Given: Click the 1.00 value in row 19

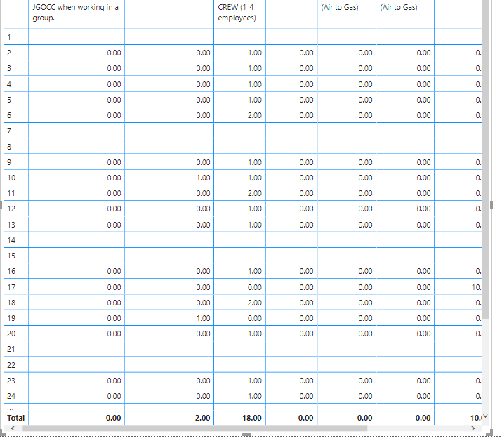Looking at the screenshot, I should coord(203,318).
